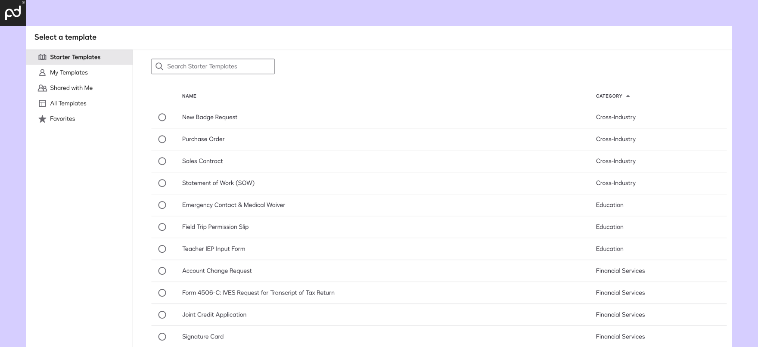Select the Purchase Order radio button
Image resolution: width=758 pixels, height=347 pixels.
coord(162,139)
